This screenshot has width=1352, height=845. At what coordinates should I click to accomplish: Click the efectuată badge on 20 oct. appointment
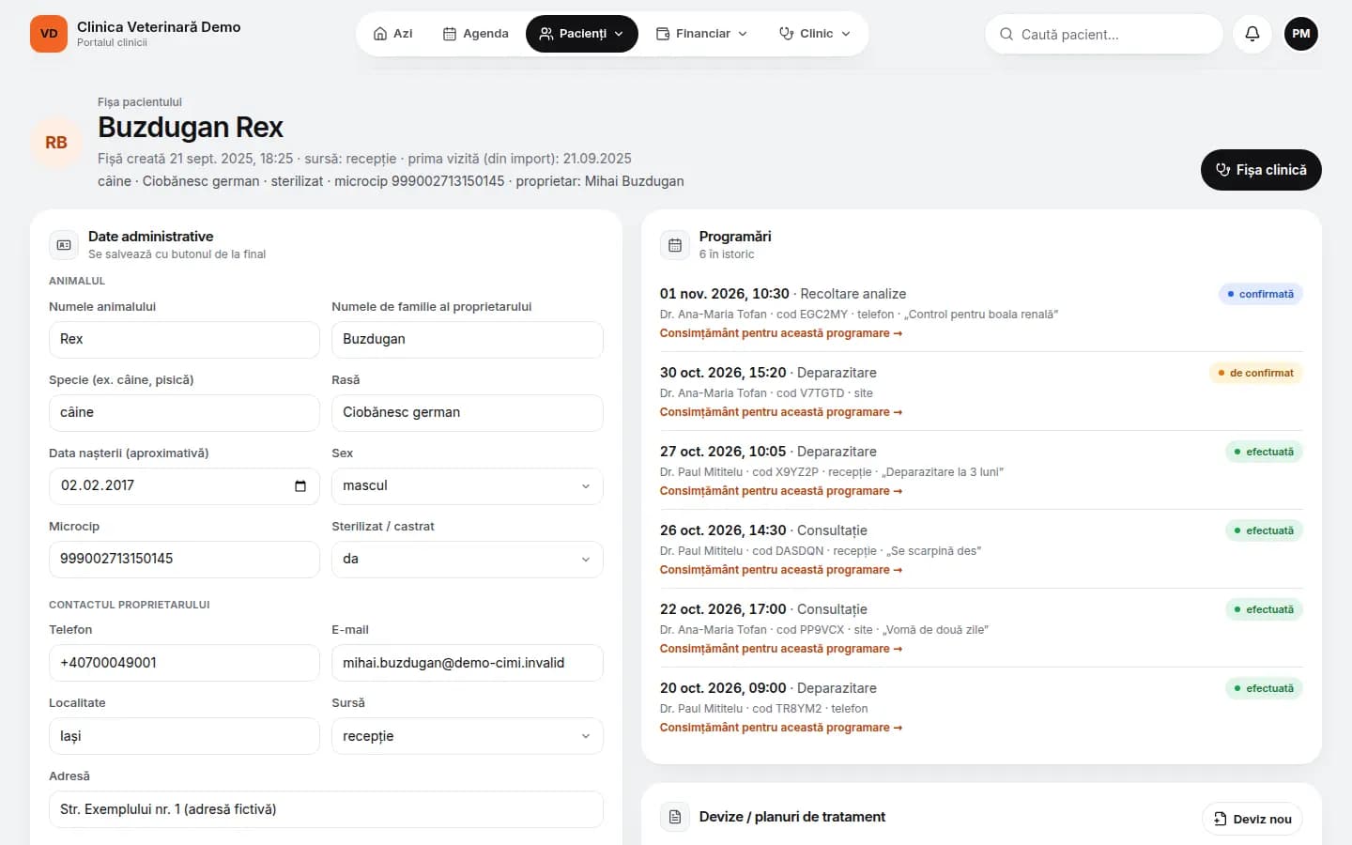click(x=1264, y=688)
